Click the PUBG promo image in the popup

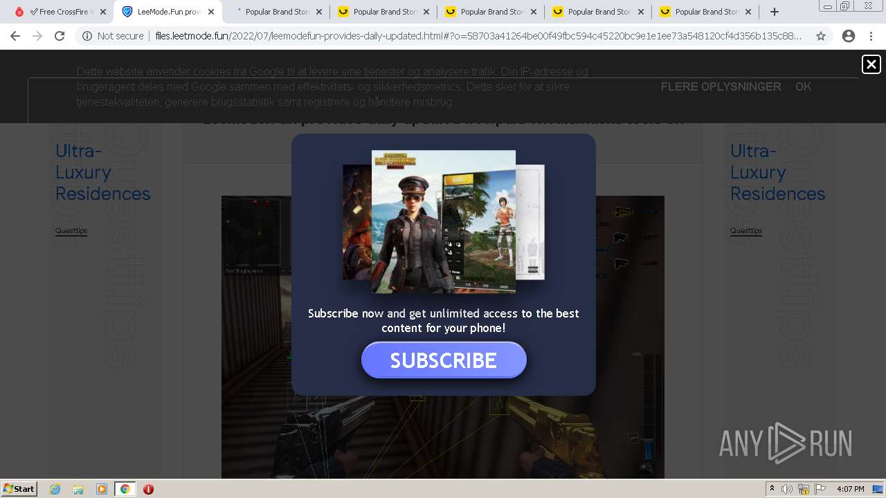point(444,221)
